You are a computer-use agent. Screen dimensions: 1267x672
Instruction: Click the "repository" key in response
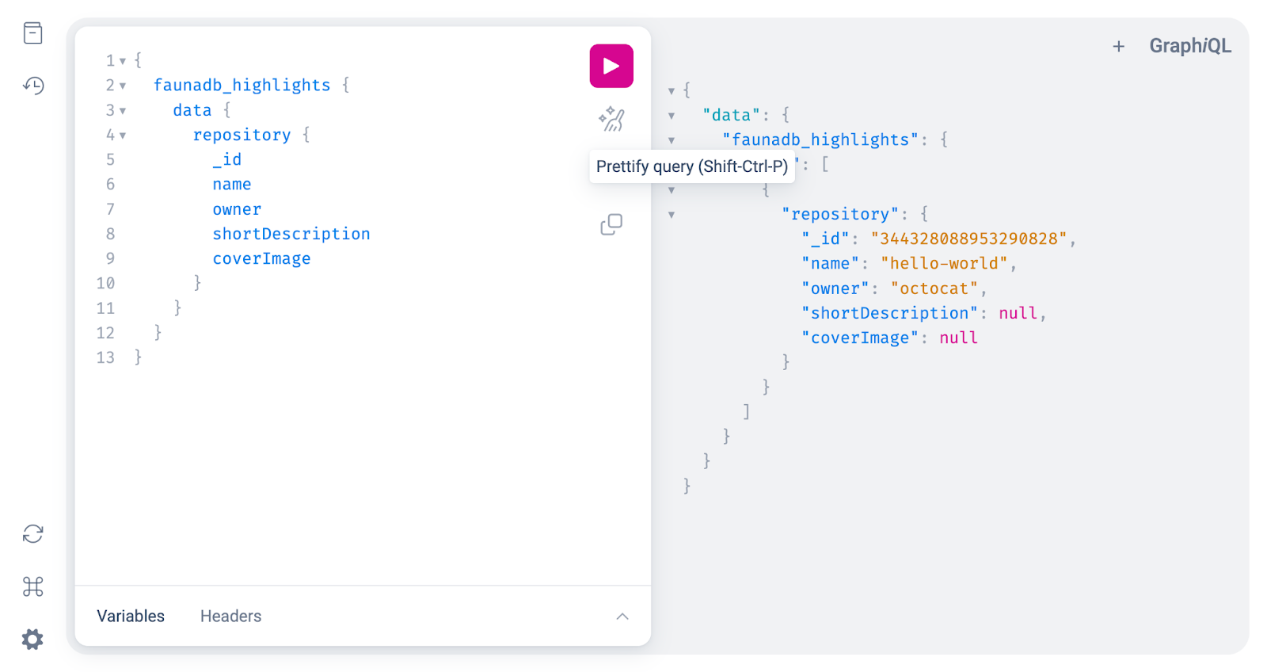click(840, 214)
